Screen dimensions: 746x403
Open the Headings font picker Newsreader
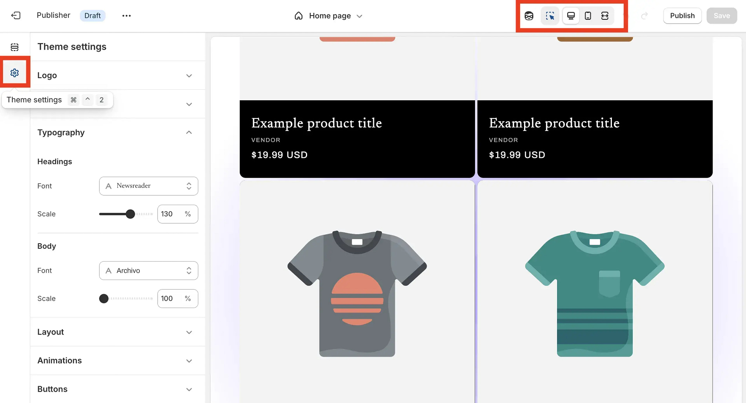[149, 186]
